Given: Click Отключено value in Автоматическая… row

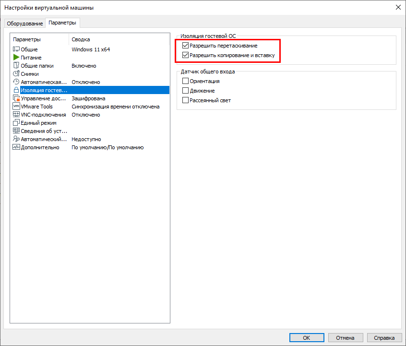Looking at the screenshot, I should point(86,82).
